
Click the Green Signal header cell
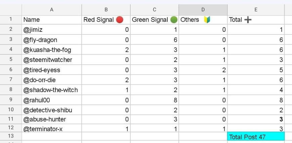pyautogui.click(x=155, y=20)
